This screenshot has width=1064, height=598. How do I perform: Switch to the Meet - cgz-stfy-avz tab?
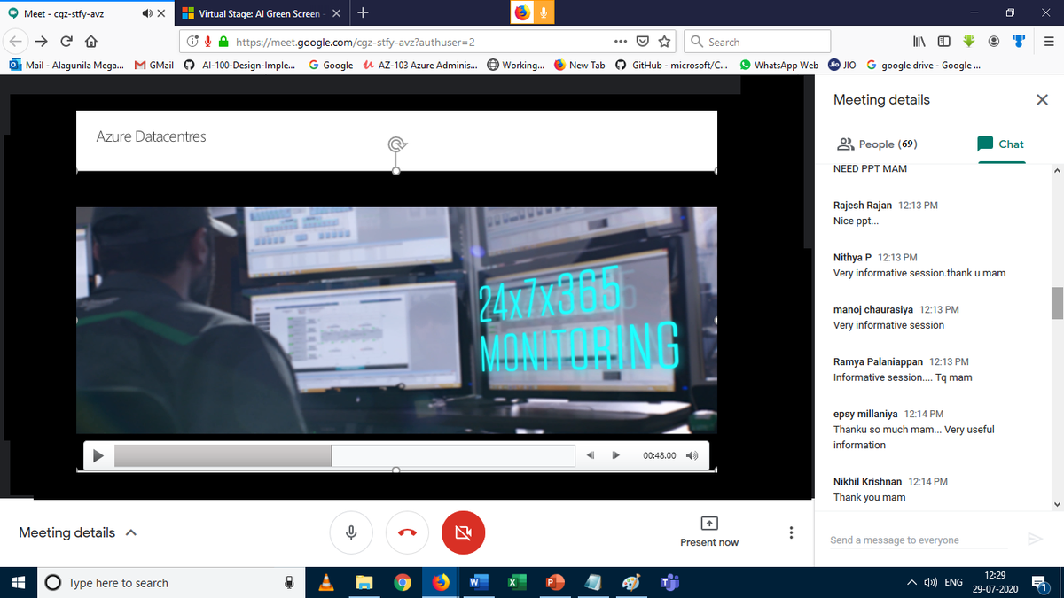(85, 13)
